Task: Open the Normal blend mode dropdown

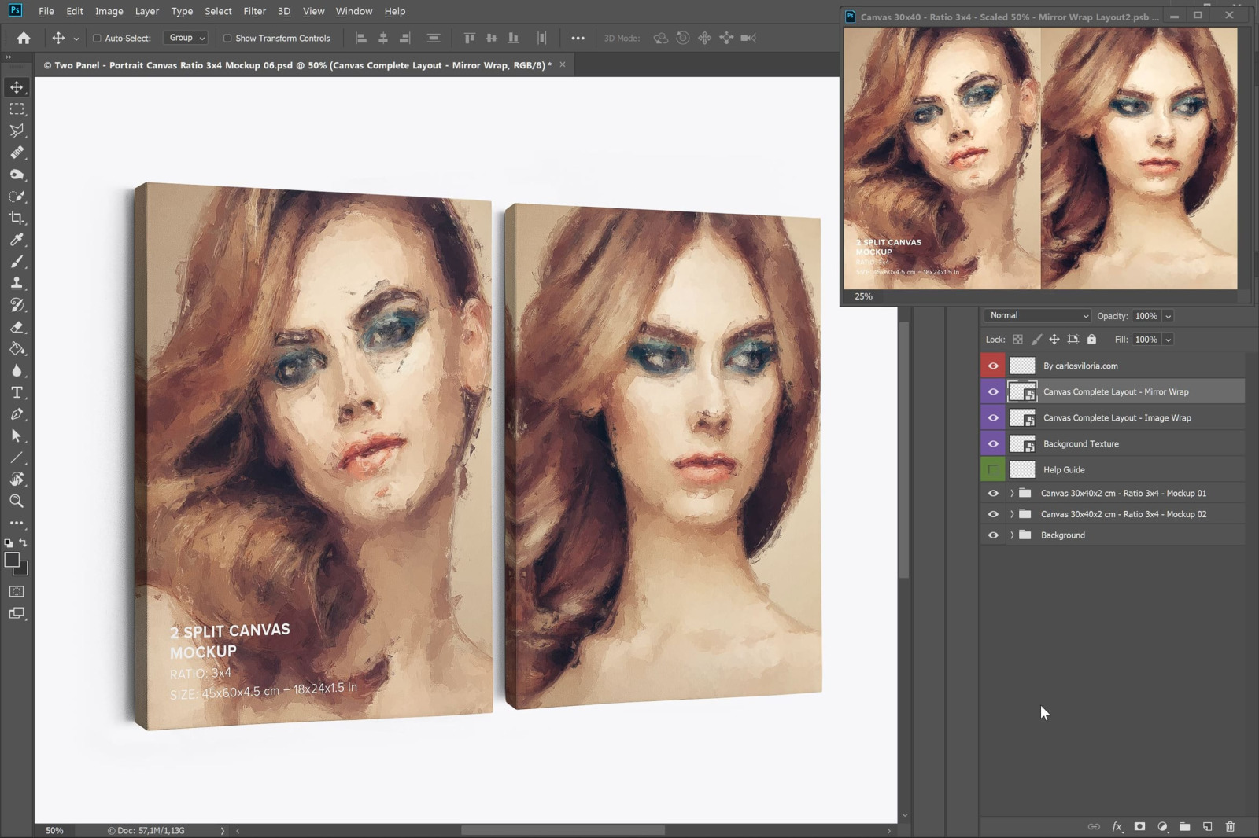Action: 1037,316
